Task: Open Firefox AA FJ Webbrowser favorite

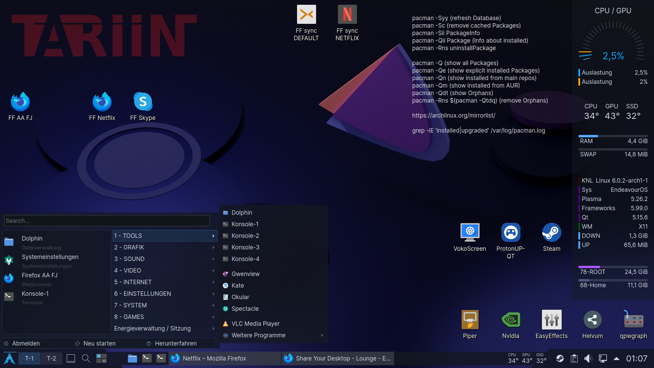Action: coord(56,279)
